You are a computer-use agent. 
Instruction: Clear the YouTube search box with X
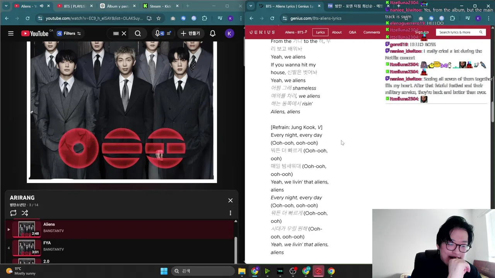click(x=124, y=34)
